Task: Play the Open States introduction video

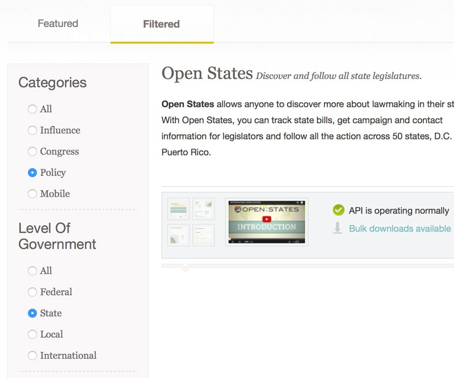Action: click(x=266, y=219)
